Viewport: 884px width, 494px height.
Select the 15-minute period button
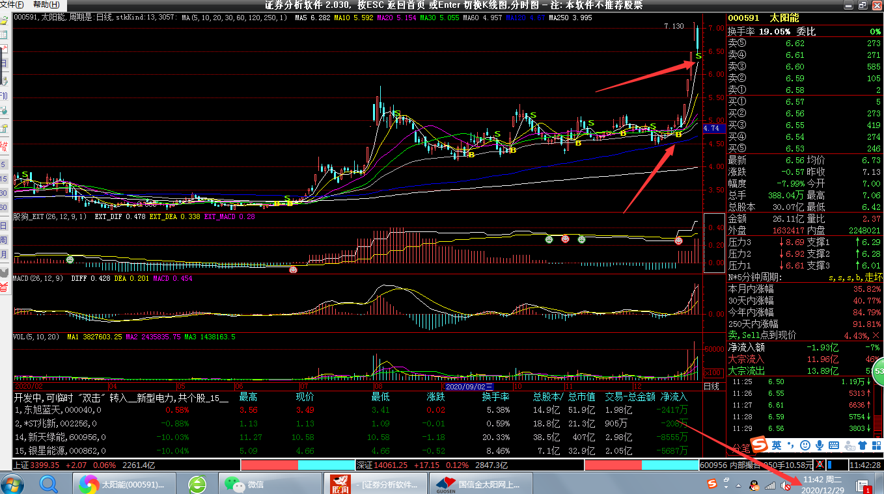click(x=4, y=179)
